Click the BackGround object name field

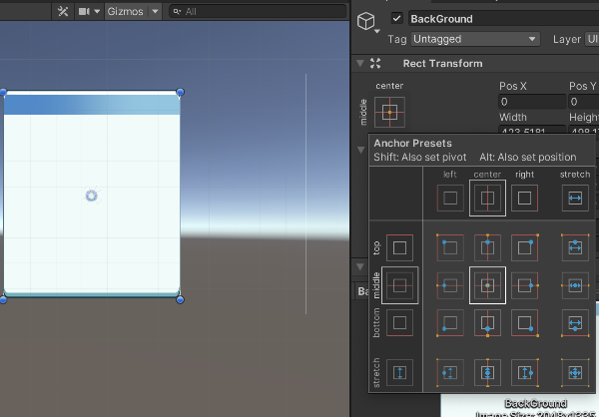pyautogui.click(x=503, y=19)
